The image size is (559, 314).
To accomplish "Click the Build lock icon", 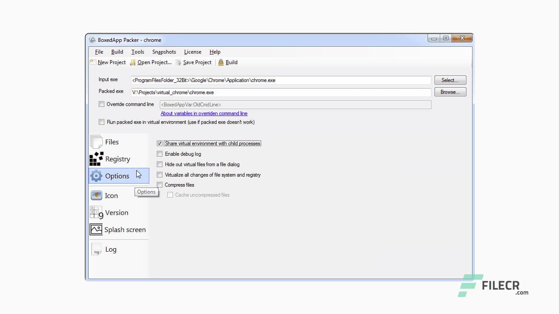I will click(x=221, y=62).
